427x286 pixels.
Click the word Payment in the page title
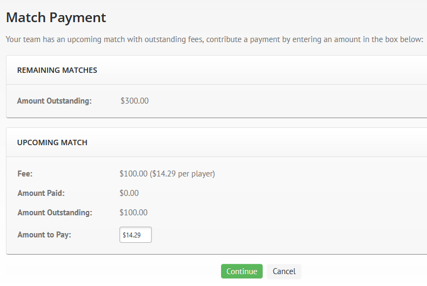click(x=78, y=18)
